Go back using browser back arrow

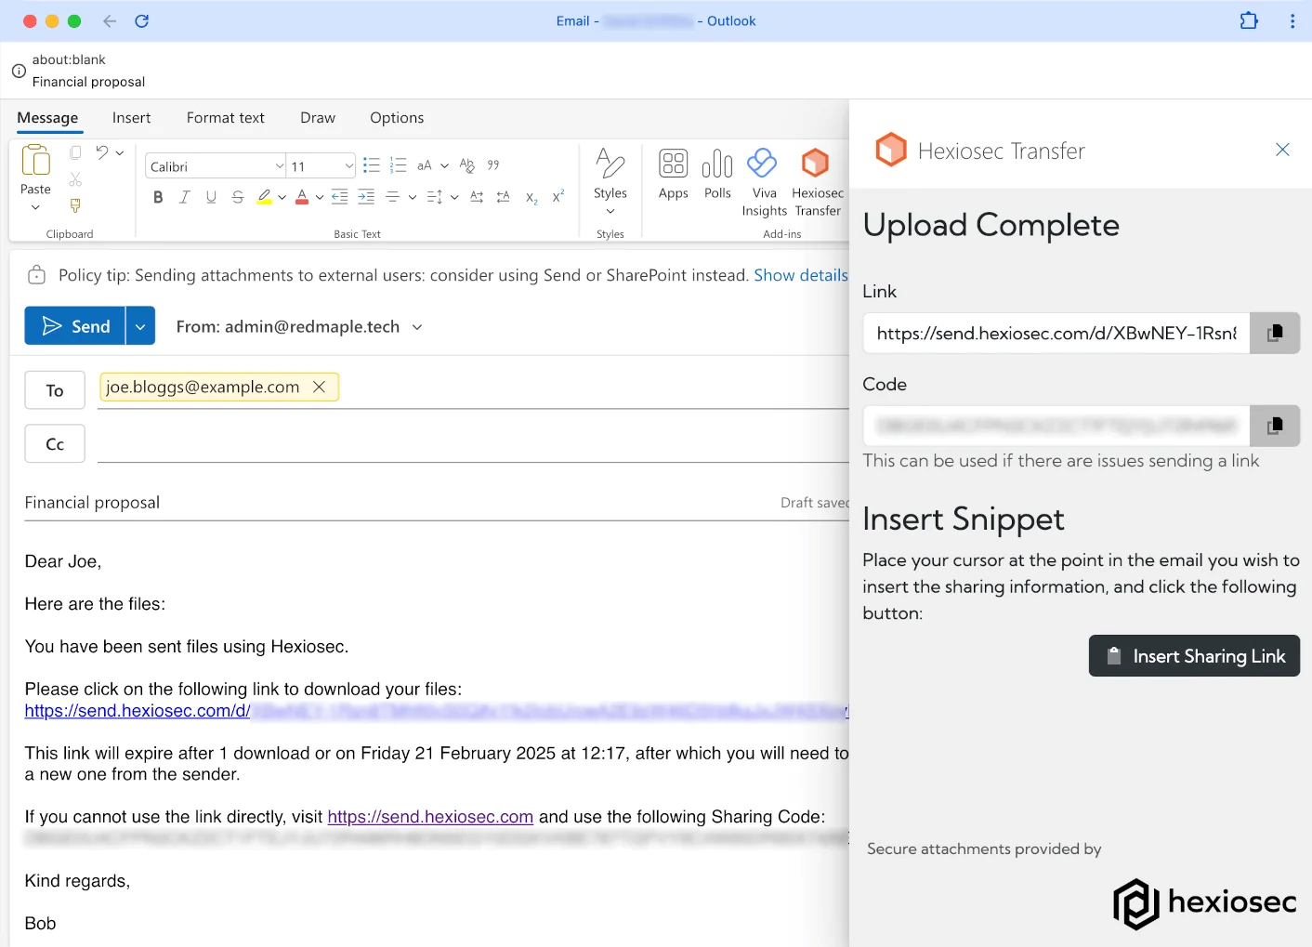click(x=110, y=20)
